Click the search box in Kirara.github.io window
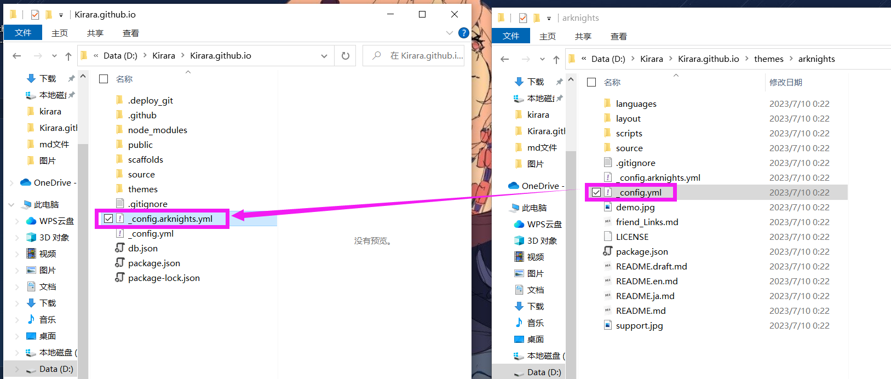 413,56
